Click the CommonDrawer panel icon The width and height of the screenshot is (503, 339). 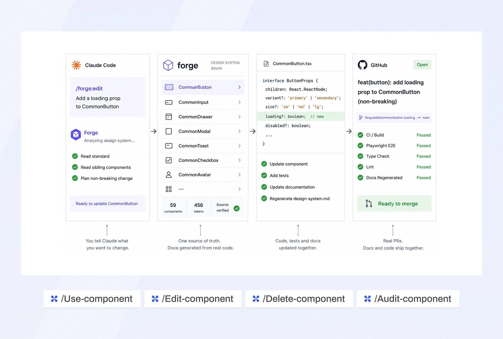[x=169, y=117]
